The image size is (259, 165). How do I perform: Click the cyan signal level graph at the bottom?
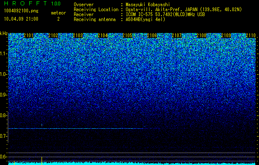pyautogui.click(x=132, y=163)
